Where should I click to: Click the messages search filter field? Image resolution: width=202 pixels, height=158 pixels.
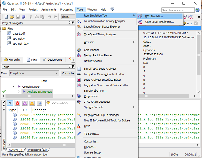(60, 103)
